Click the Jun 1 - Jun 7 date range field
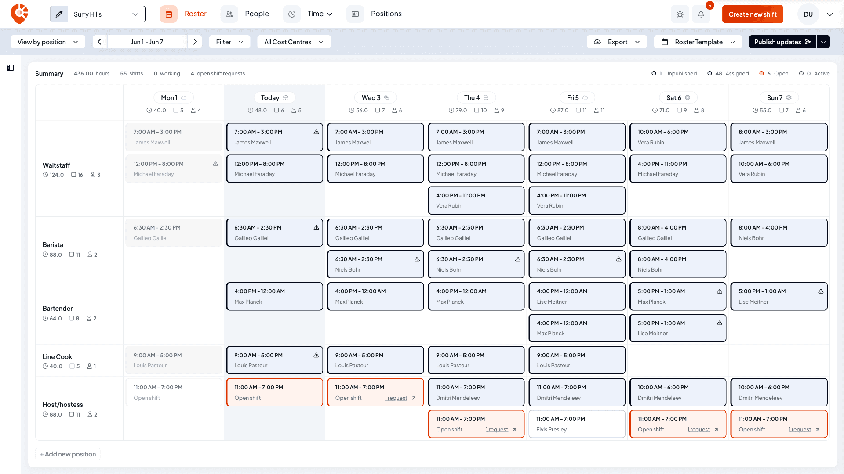The width and height of the screenshot is (844, 474). pyautogui.click(x=147, y=42)
